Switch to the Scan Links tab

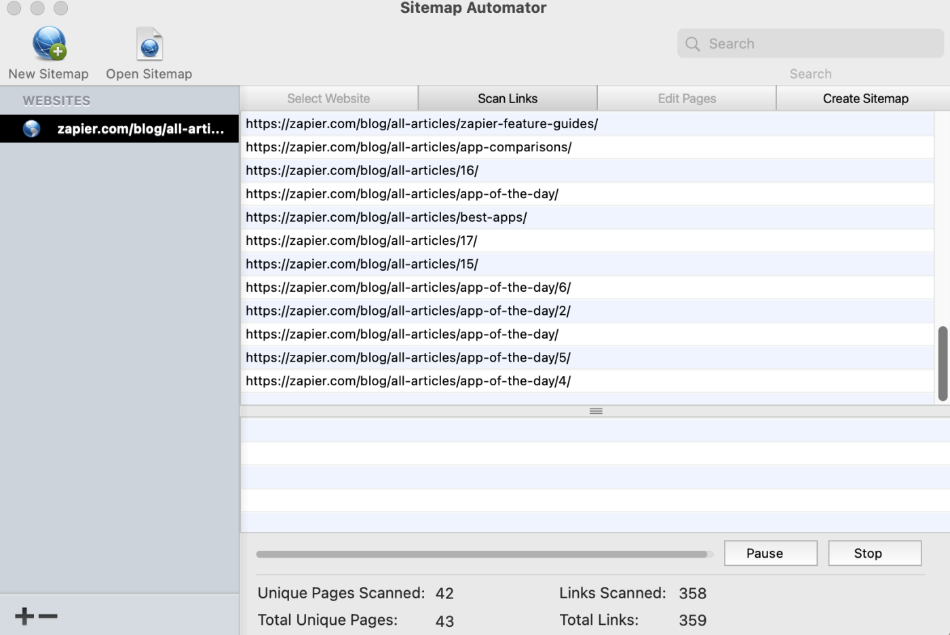tap(508, 98)
